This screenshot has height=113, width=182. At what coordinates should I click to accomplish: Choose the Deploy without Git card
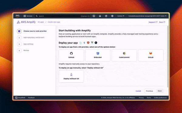point(71,76)
